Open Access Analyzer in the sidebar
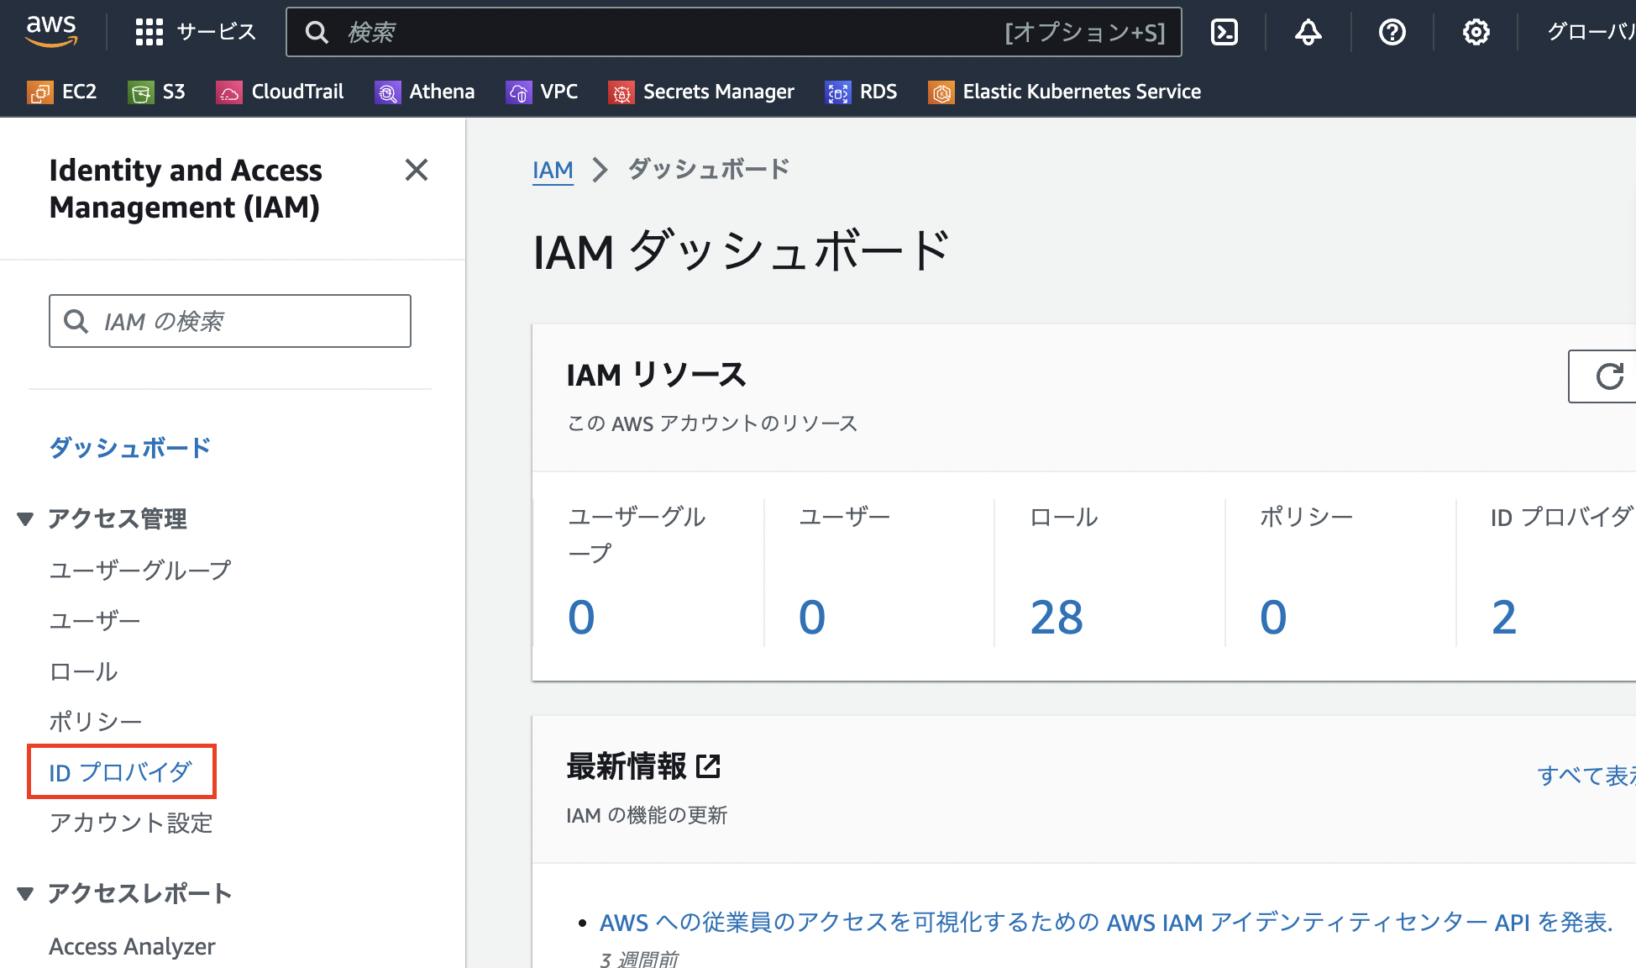 [x=132, y=946]
